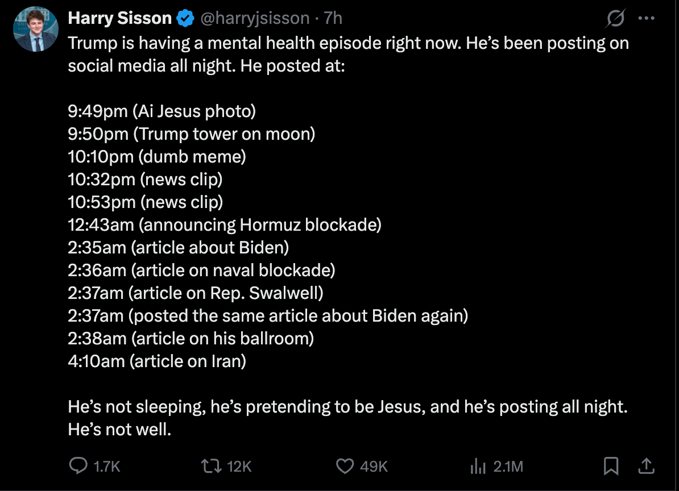
Task: Click the tweet text to open the thread
Action: point(341,54)
